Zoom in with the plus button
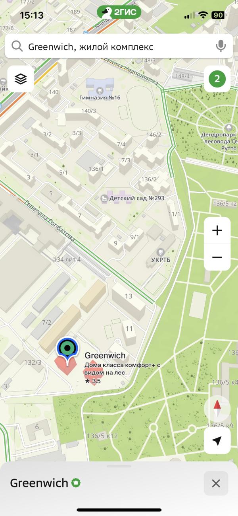This screenshot has width=238, height=516. [217, 230]
